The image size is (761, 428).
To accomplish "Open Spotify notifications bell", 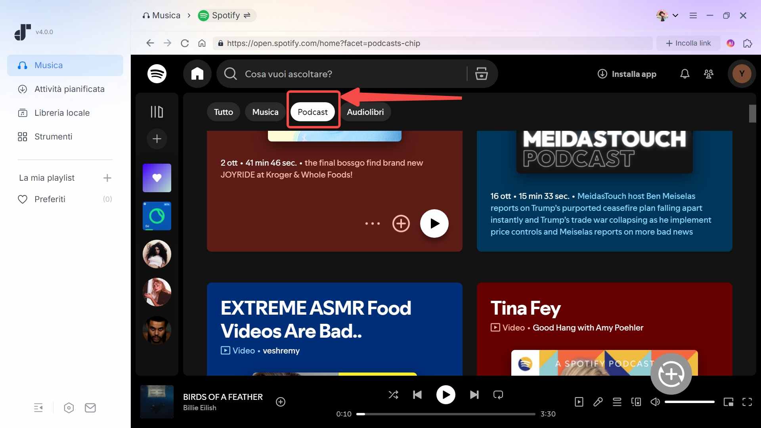I will click(x=685, y=74).
